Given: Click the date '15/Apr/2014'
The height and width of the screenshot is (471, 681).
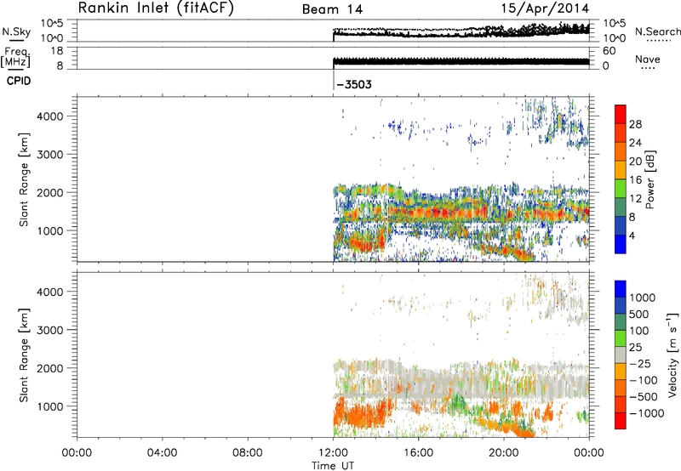Looking at the screenshot, I should click(546, 9).
